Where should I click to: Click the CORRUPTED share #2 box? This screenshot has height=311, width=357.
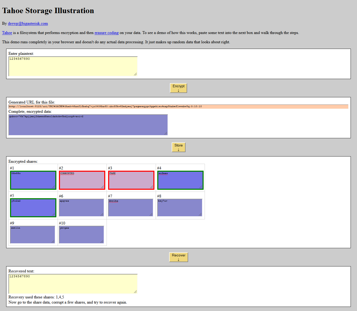(x=82, y=180)
